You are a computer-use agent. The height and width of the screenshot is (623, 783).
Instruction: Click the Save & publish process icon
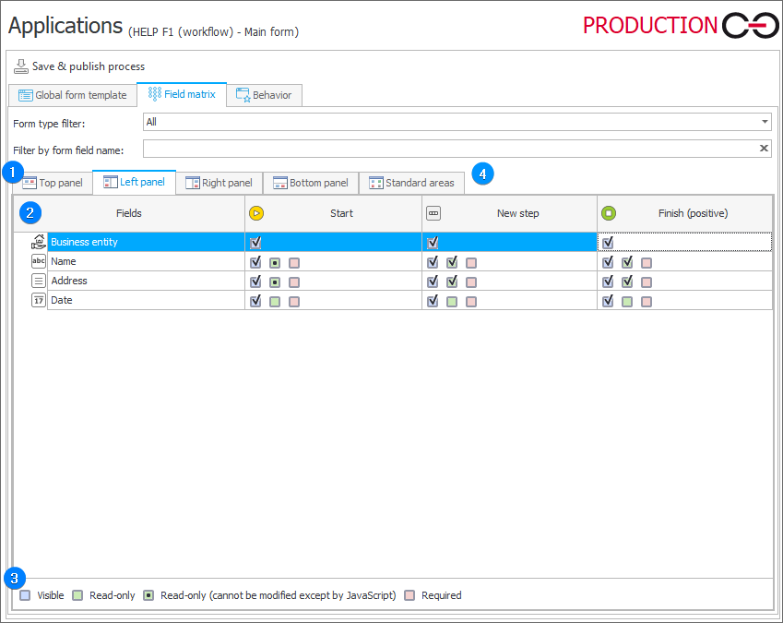pos(21,66)
